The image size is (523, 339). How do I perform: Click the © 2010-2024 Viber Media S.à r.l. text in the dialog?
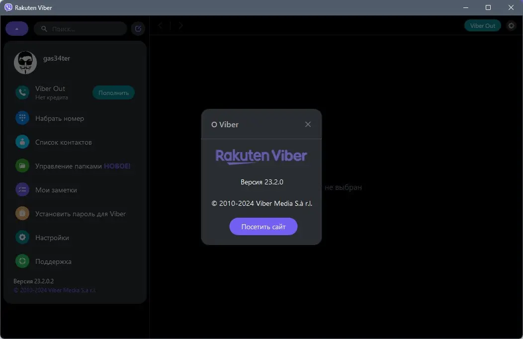pos(262,203)
